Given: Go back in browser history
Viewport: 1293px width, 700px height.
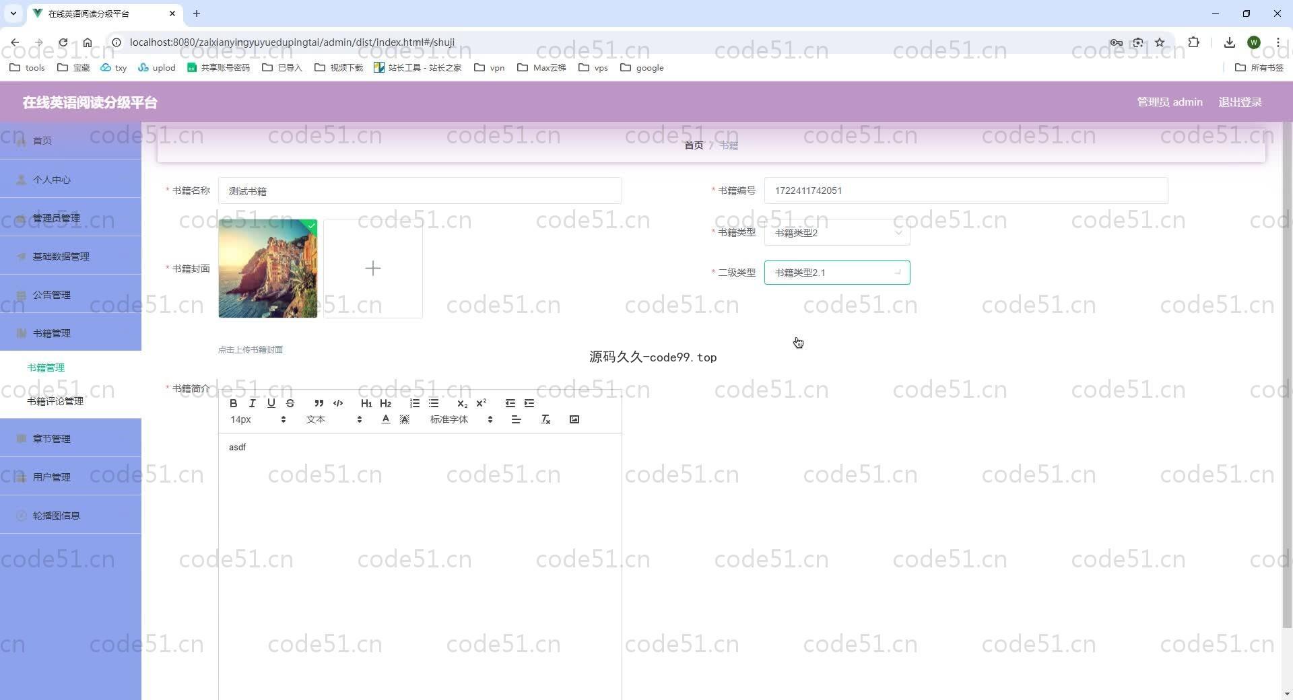Looking at the screenshot, I should tap(15, 42).
